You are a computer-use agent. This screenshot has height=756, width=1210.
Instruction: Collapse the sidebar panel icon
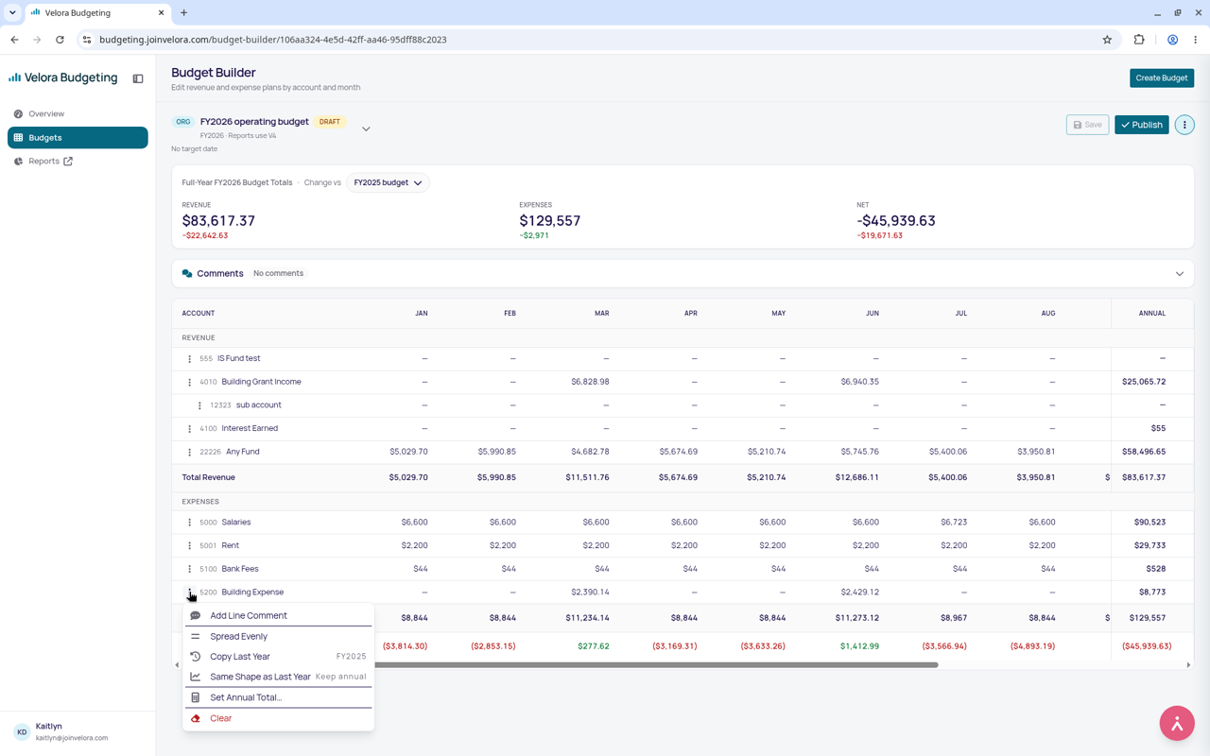138,78
